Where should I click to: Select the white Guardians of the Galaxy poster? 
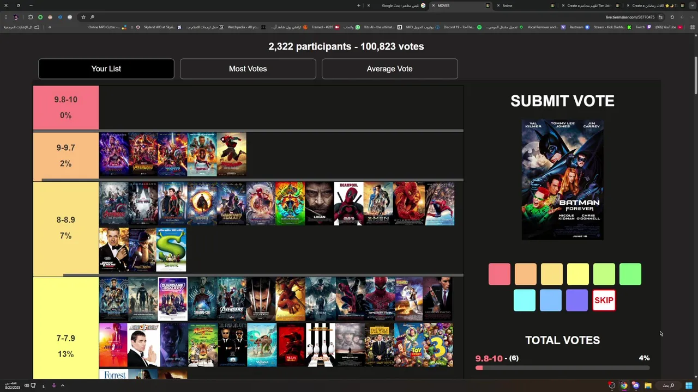172,299
